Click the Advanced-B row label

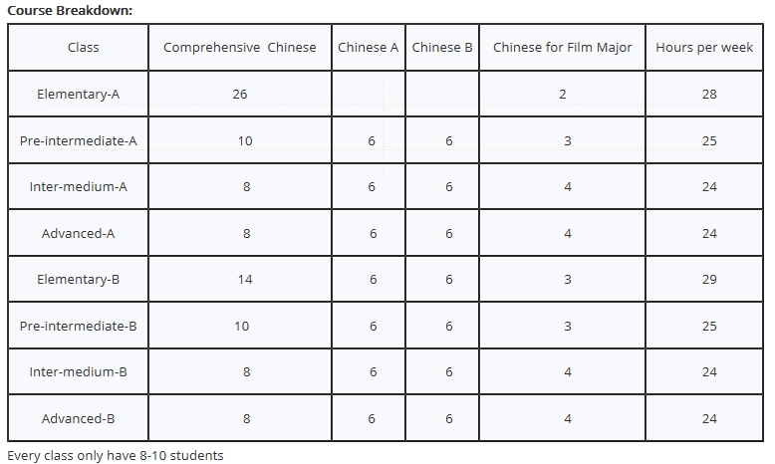(x=78, y=418)
